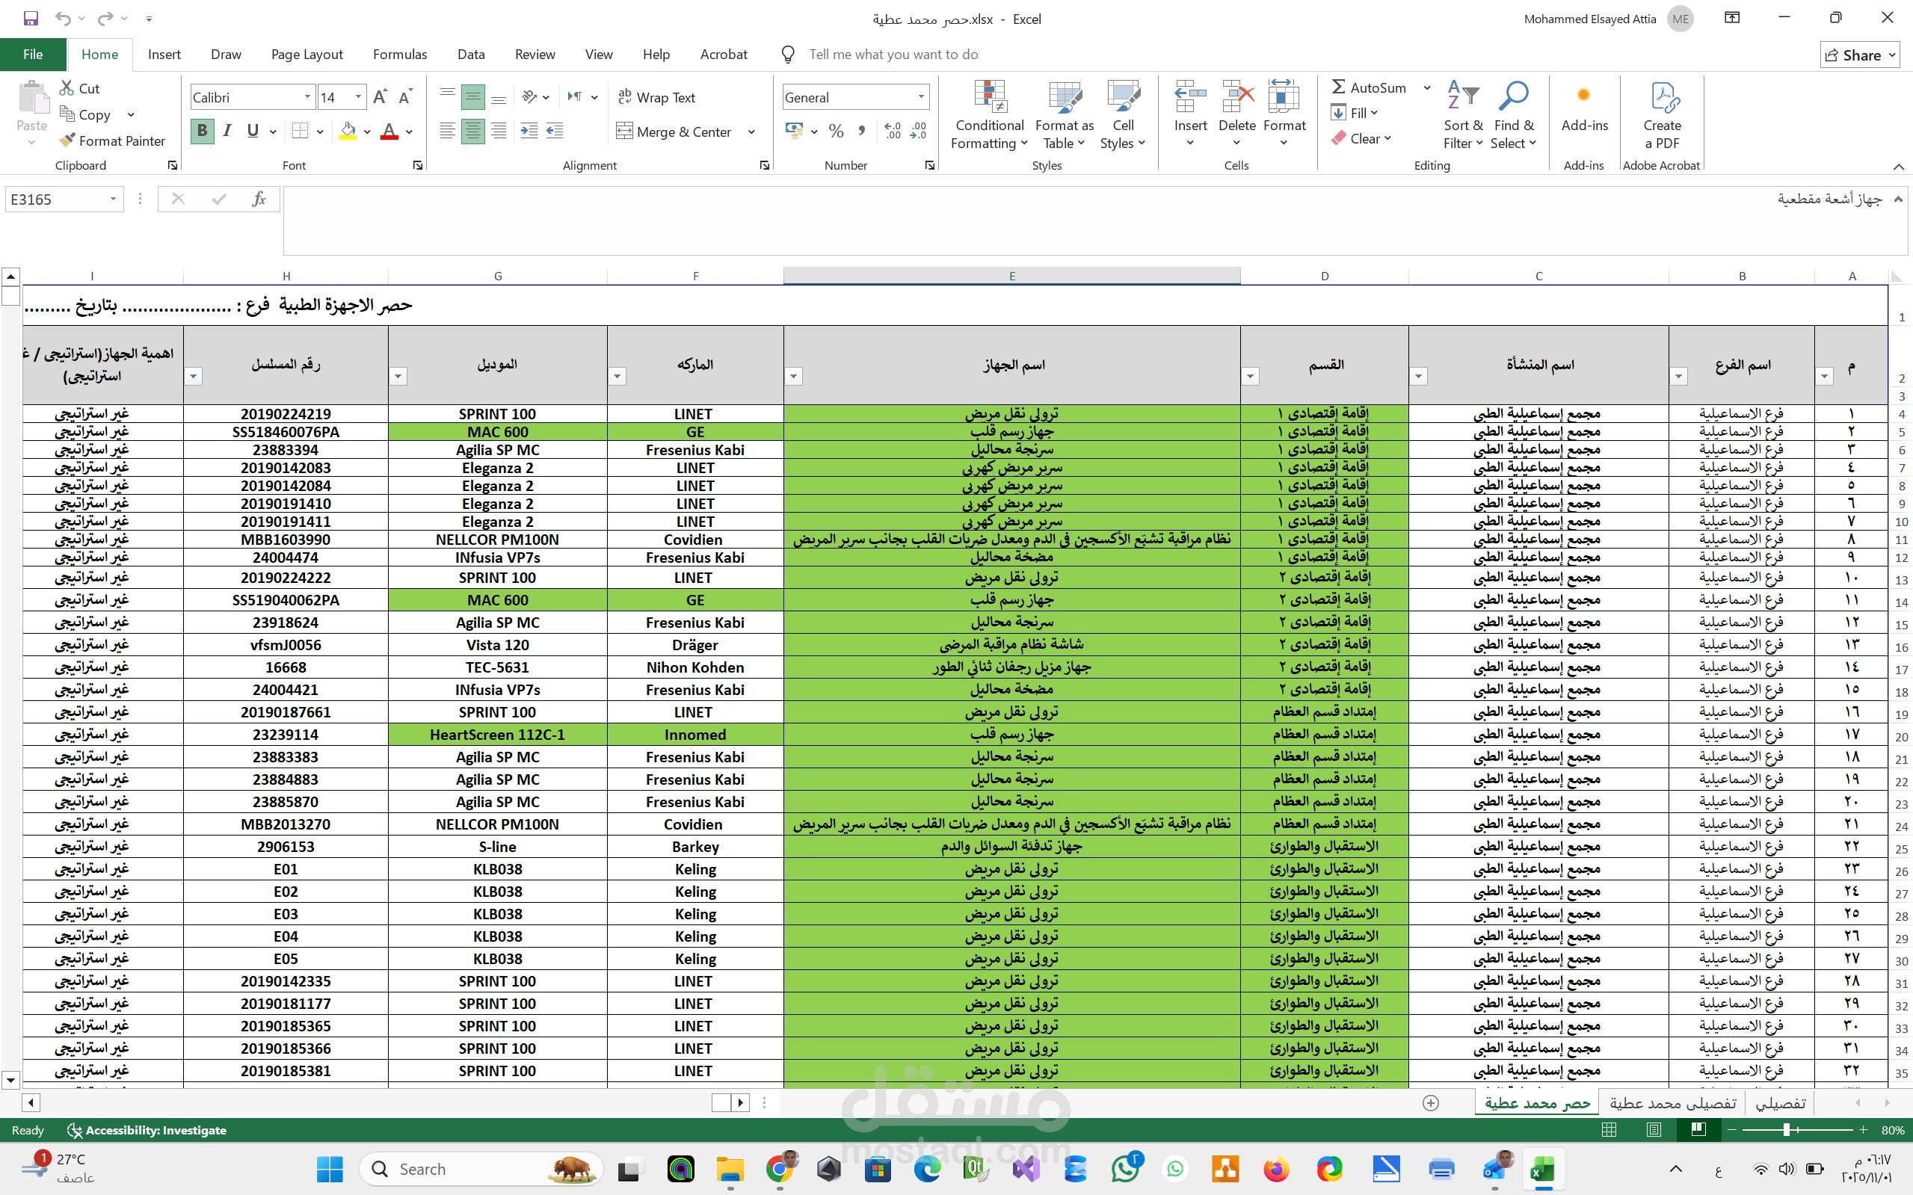Viewport: 1913px width, 1195px height.
Task: Decrease the cell indent
Action: 529,132
